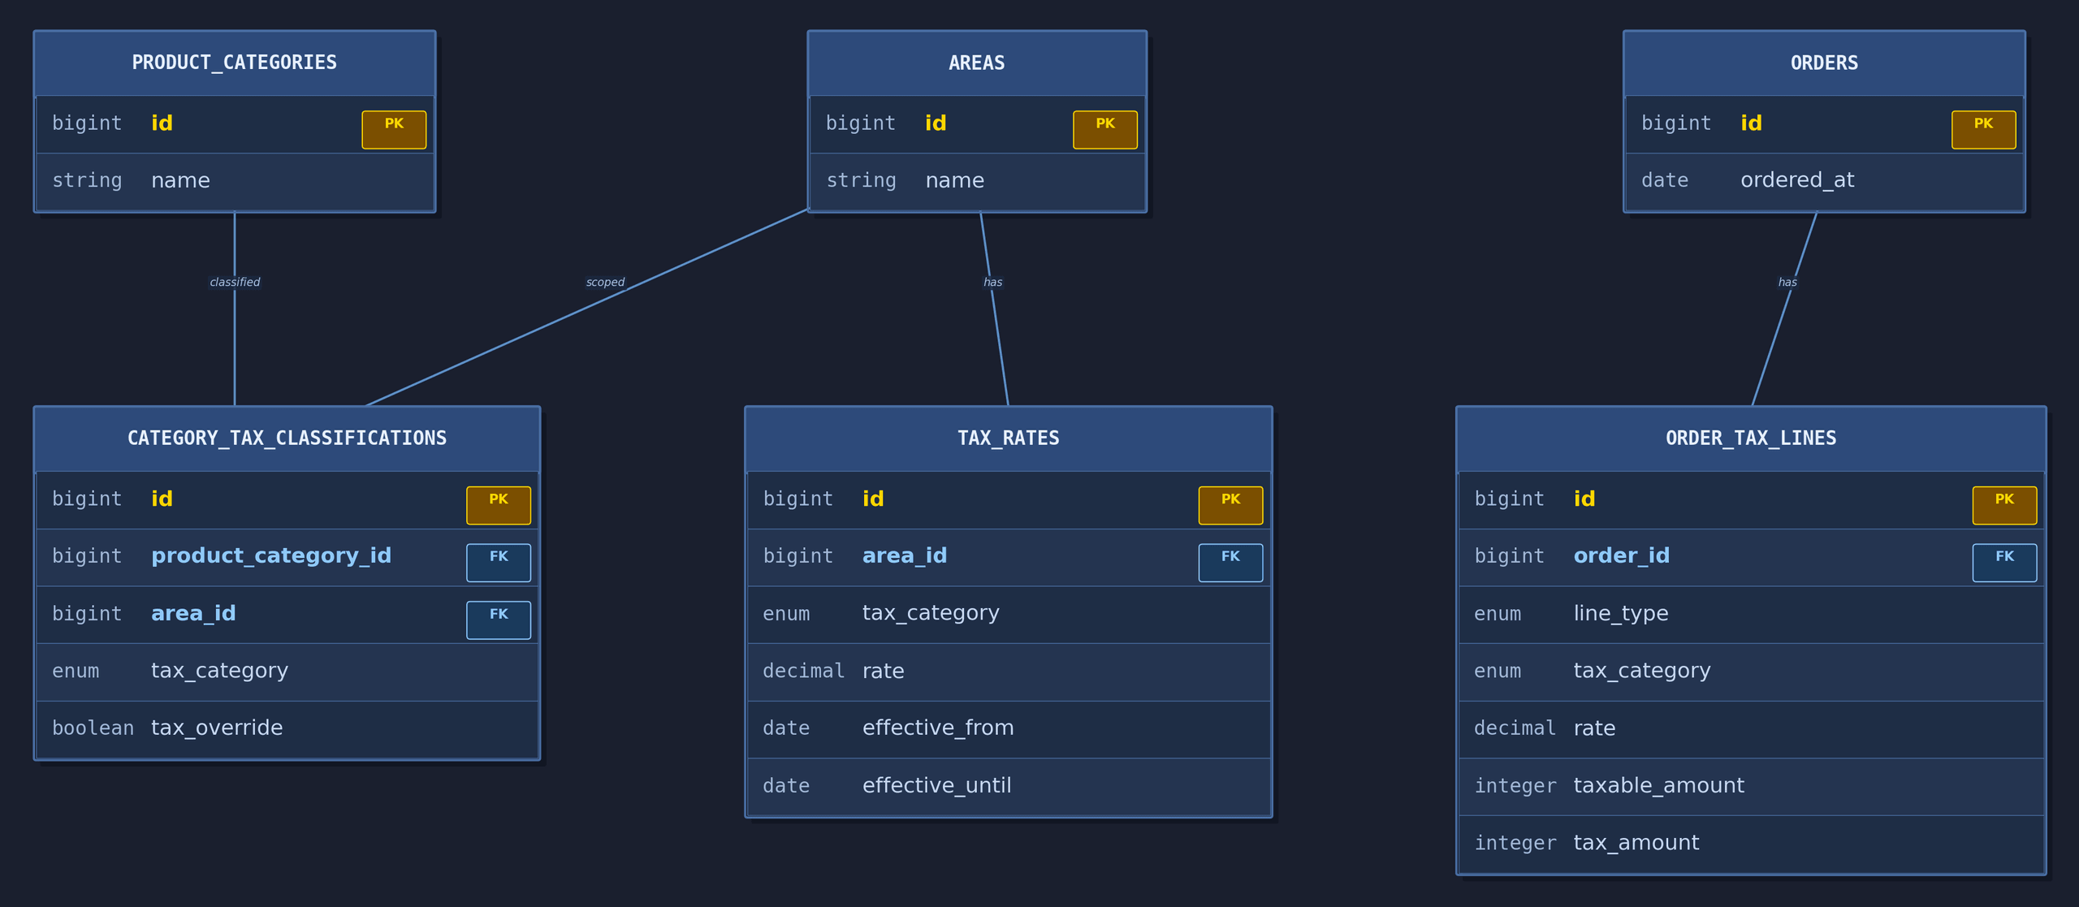The height and width of the screenshot is (907, 2079).
Task: Click the PK badge in ORDERS table
Action: 1983,129
